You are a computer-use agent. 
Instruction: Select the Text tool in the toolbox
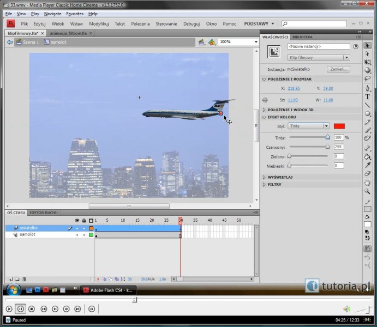[368, 96]
